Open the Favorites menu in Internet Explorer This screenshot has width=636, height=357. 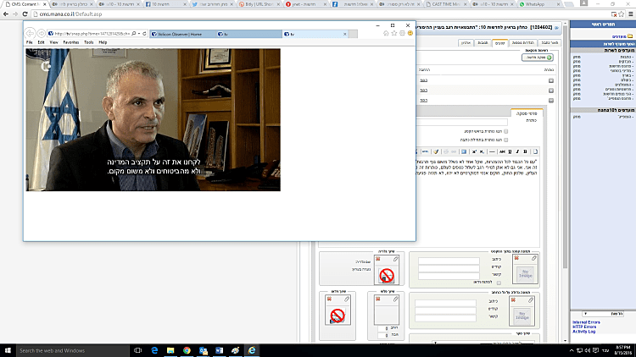[70, 41]
